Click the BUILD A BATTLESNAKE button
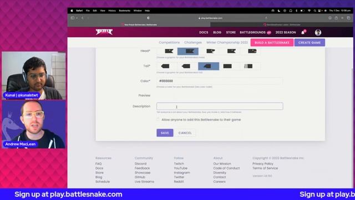Viewport: 355px width, 200px height. pyautogui.click(x=272, y=42)
